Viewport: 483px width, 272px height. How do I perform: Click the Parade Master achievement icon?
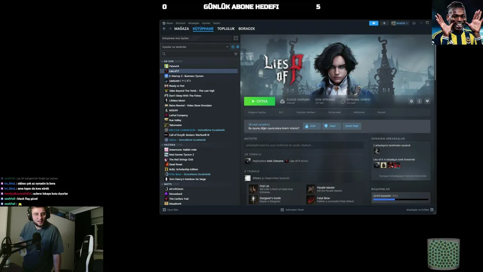311,189
